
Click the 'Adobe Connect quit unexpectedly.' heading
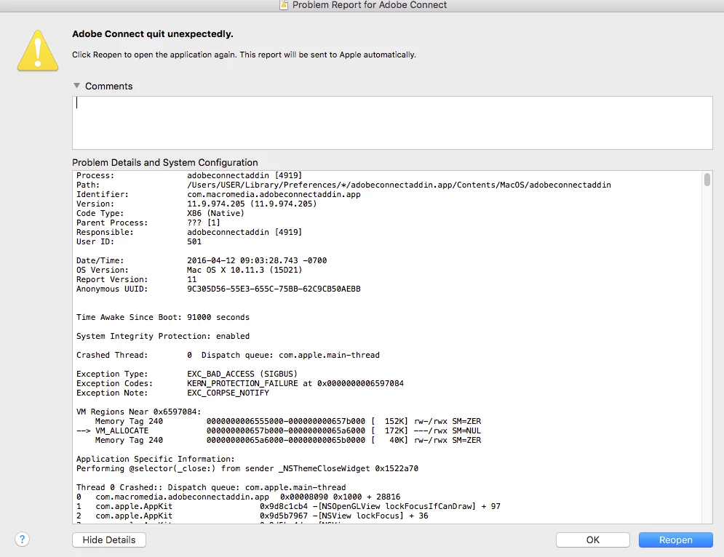tap(152, 34)
